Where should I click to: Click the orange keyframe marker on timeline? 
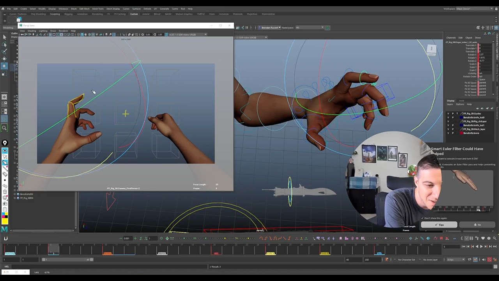pos(107,253)
